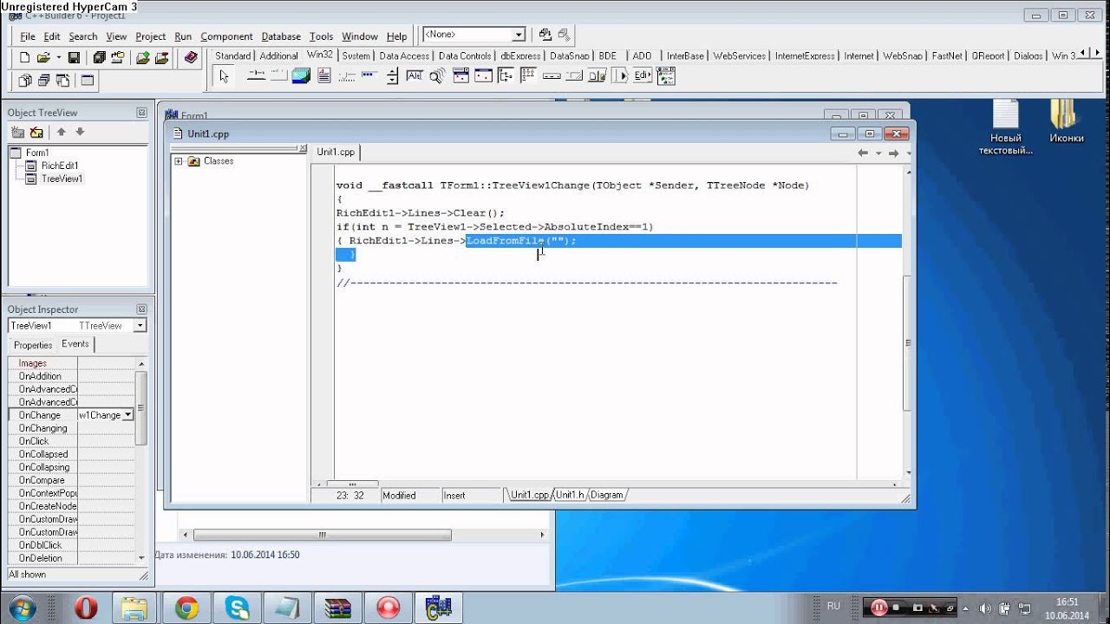Open the Help contents book icon
1110x624 pixels.
click(x=191, y=57)
